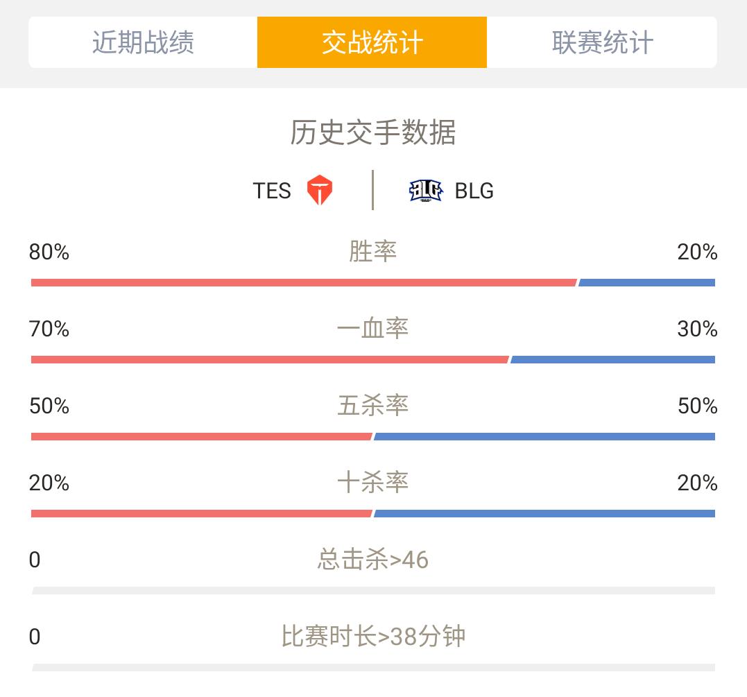Image resolution: width=747 pixels, height=697 pixels.
Task: Click the TES team name
Action: pyautogui.click(x=272, y=191)
